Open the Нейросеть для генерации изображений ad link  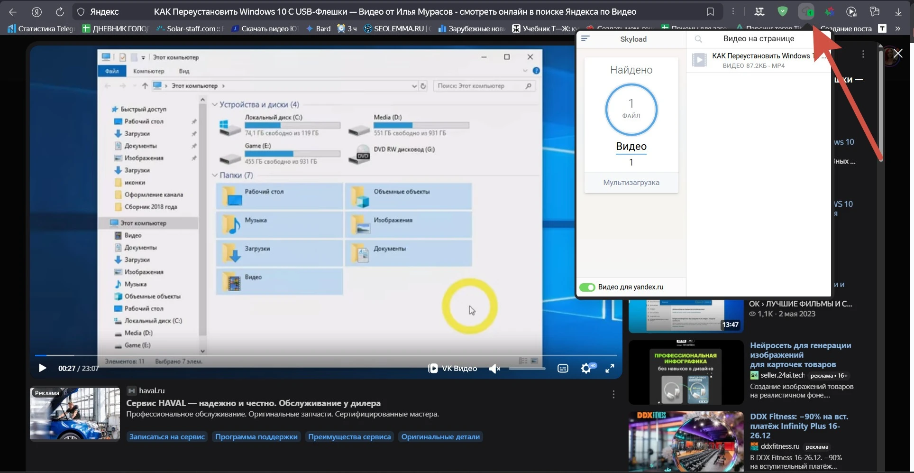[800, 355]
